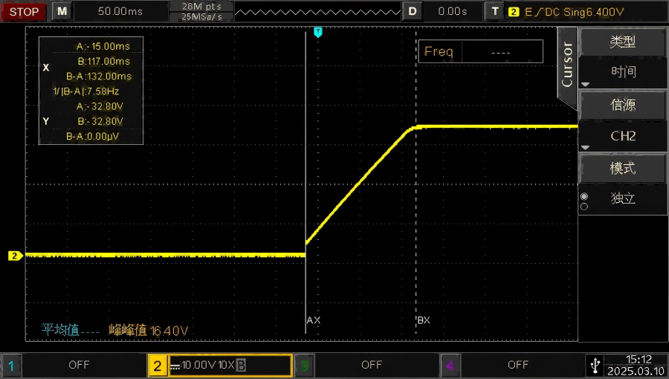The height and width of the screenshot is (379, 669).
Task: Select the cyan trigger position marker
Action: click(x=318, y=32)
